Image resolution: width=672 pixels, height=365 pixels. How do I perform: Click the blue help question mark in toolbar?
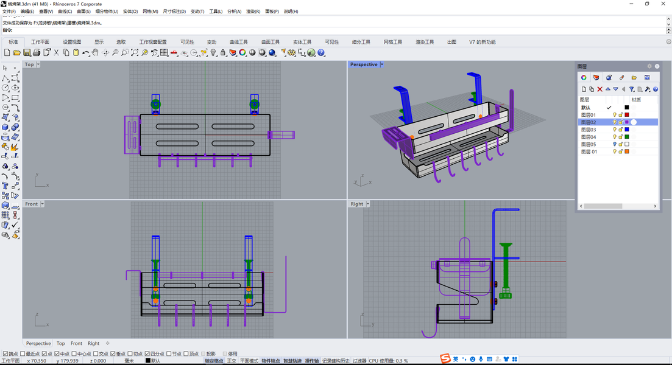point(321,53)
